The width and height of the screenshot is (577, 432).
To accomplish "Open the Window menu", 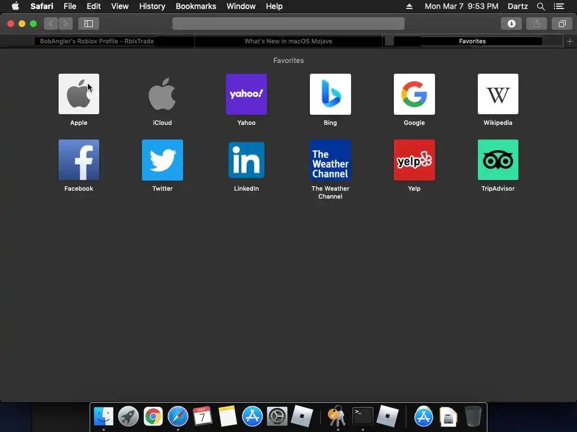I will click(x=241, y=6).
